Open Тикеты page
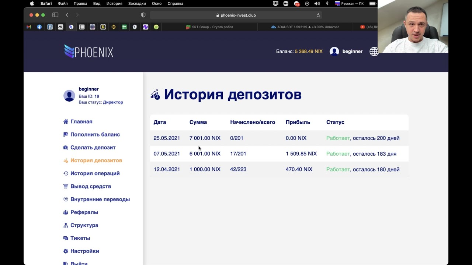 click(x=80, y=238)
